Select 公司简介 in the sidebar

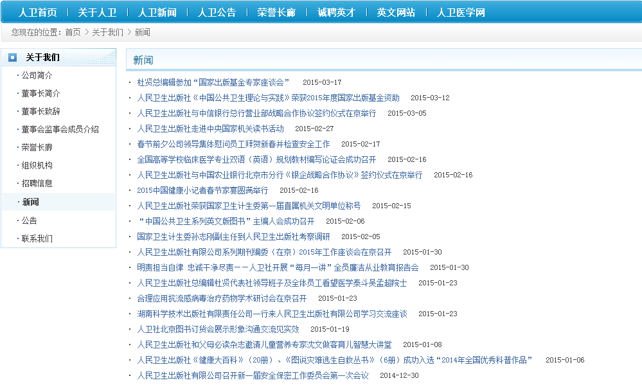tap(37, 75)
